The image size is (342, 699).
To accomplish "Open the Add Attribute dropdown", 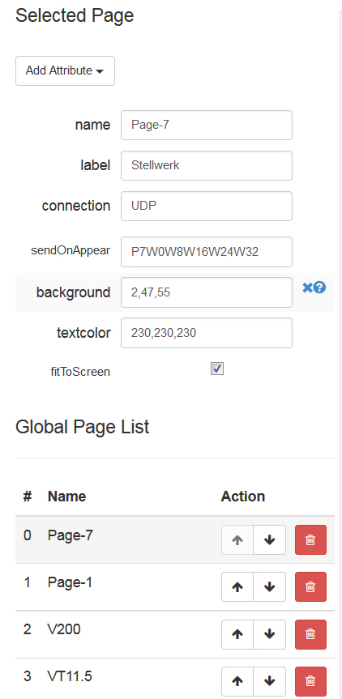I will click(x=65, y=71).
